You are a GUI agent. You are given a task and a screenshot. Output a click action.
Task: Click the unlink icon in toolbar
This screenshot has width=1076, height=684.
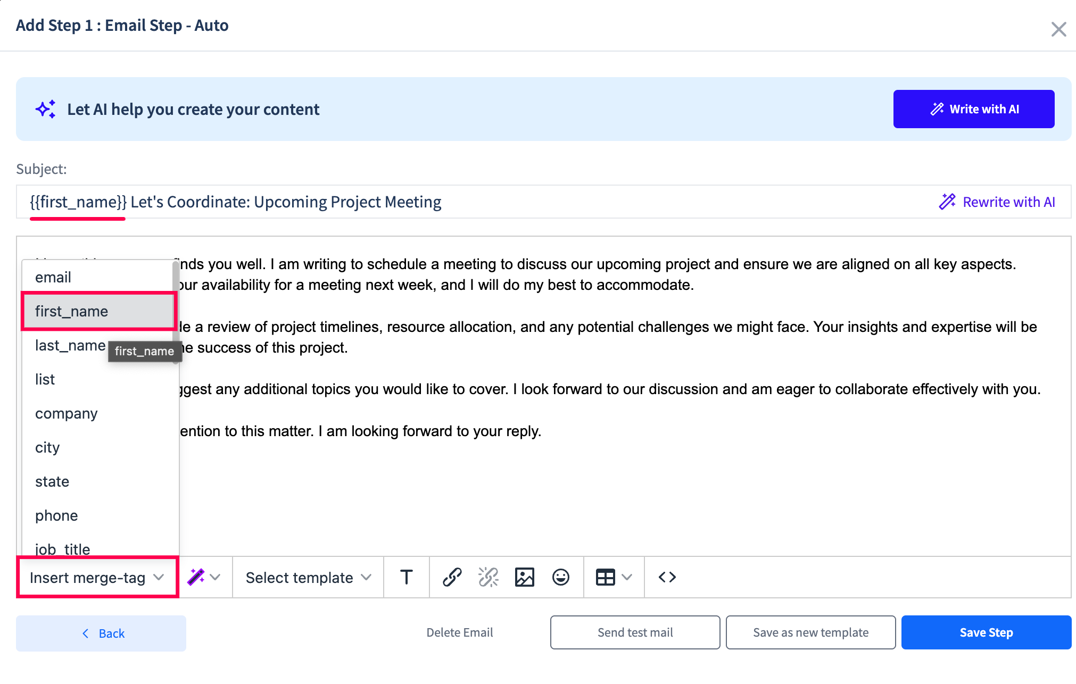(x=488, y=577)
